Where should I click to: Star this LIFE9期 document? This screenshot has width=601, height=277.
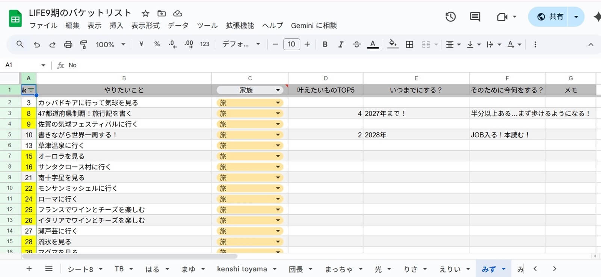145,14
